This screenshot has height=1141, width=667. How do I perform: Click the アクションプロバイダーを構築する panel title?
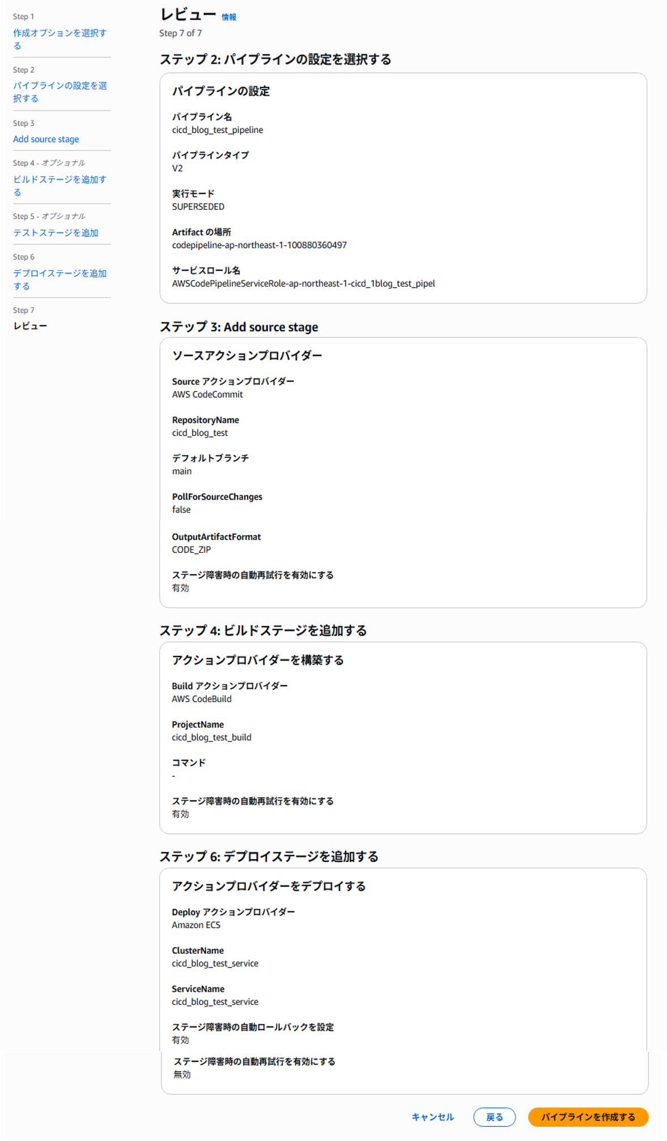point(258,660)
